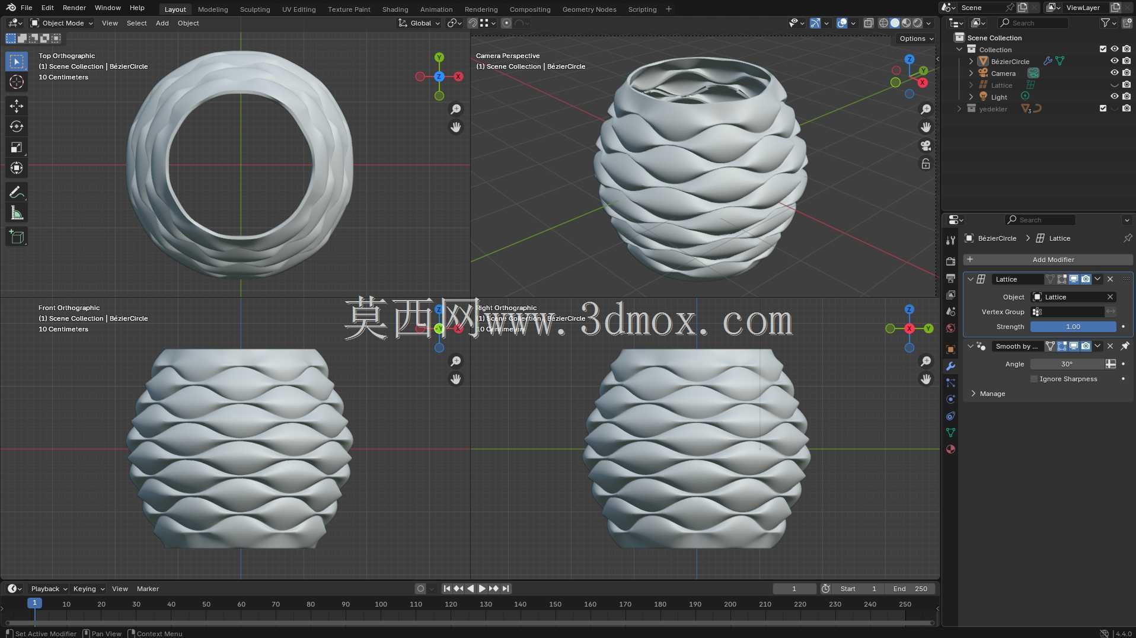Remove the Lattice modifier
Image resolution: width=1136 pixels, height=638 pixels.
coord(1111,279)
